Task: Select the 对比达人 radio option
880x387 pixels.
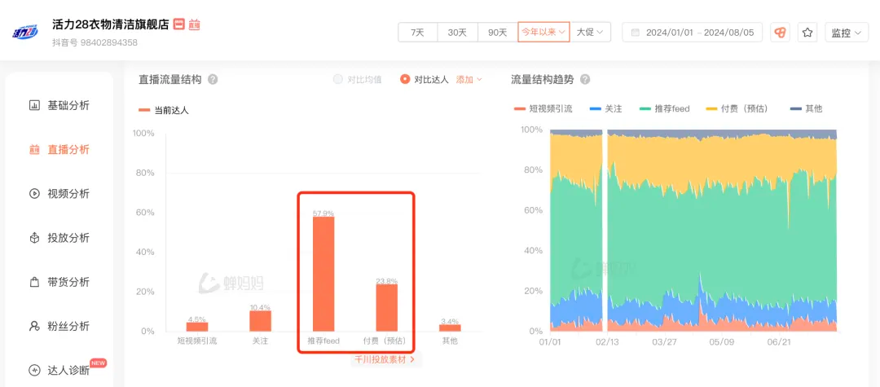Action: click(405, 80)
